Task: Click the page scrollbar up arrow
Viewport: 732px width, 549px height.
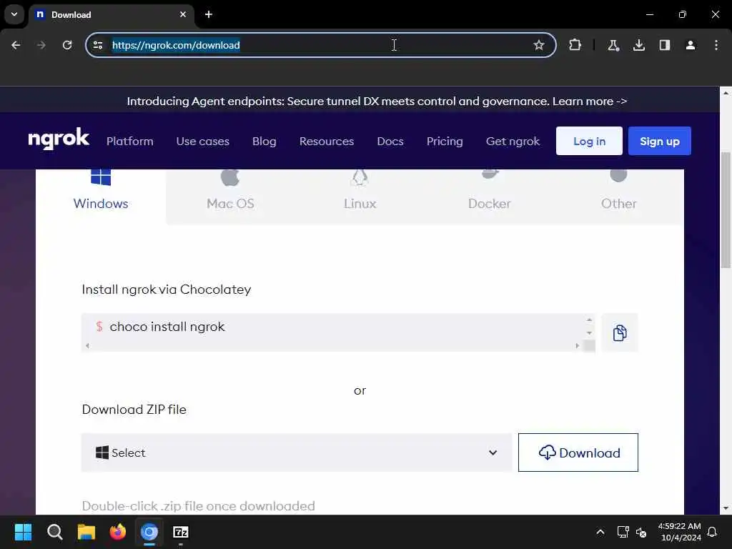Action: coord(726,93)
